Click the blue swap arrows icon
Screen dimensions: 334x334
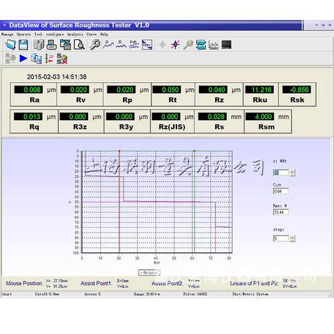(201, 45)
